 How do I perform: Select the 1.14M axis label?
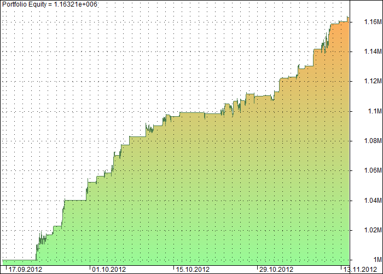373,52
